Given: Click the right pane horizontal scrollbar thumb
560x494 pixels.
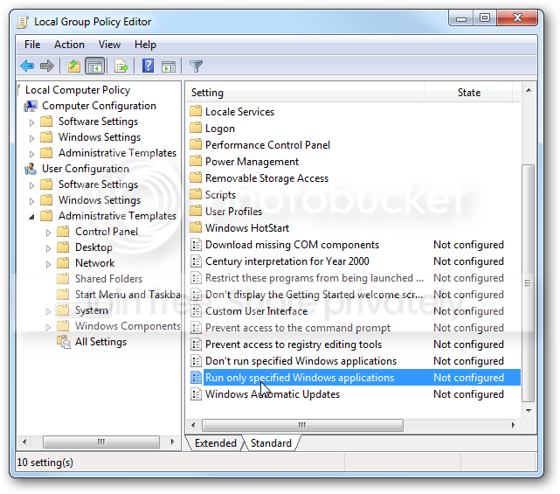Looking at the screenshot, I should pos(302,425).
